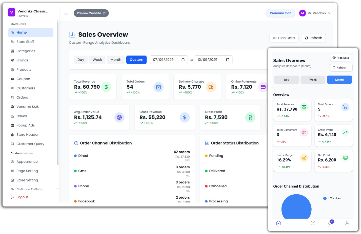This screenshot has width=361, height=234.
Task: Click the Refresh button on Sales Overview
Action: pyautogui.click(x=313, y=38)
